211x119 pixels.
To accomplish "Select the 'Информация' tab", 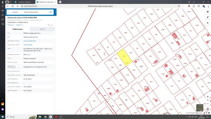I will pyautogui.click(x=17, y=29).
